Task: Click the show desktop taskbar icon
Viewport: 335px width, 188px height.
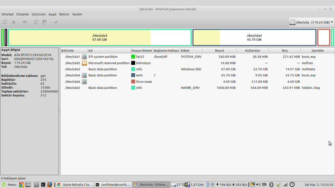Action: click(x=28, y=185)
